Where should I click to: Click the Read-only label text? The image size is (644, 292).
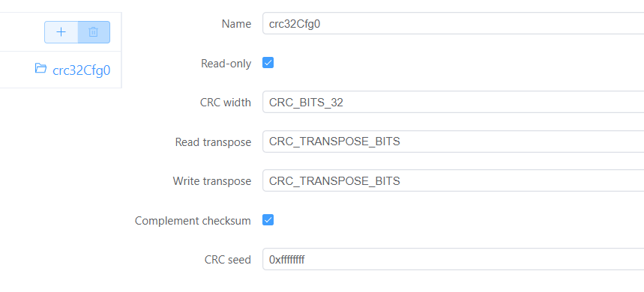pyautogui.click(x=226, y=64)
